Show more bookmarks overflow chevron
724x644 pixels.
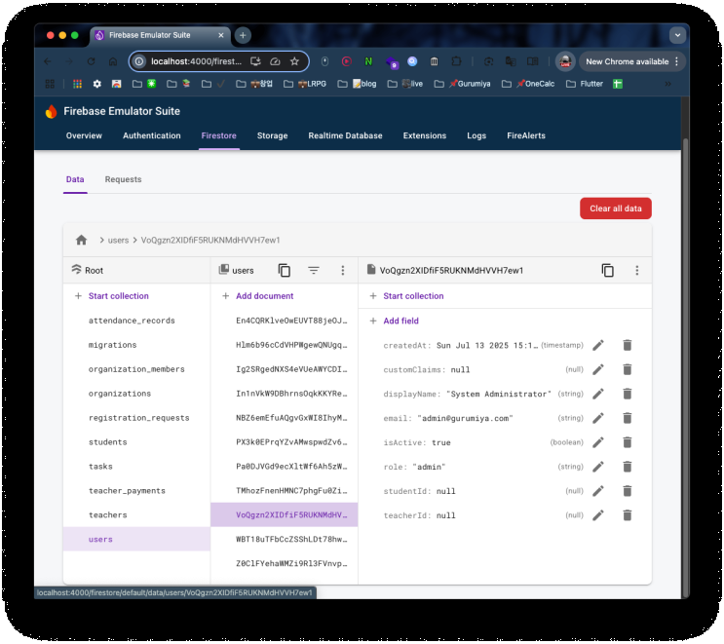pyautogui.click(x=667, y=84)
